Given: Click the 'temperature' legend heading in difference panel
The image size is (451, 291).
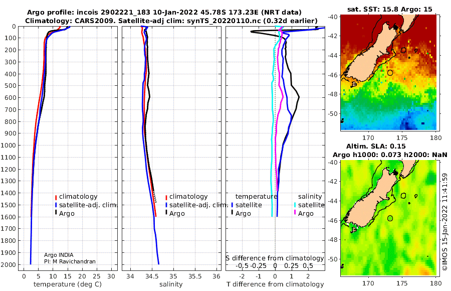Looking at the screenshot, I should pyautogui.click(x=256, y=197).
